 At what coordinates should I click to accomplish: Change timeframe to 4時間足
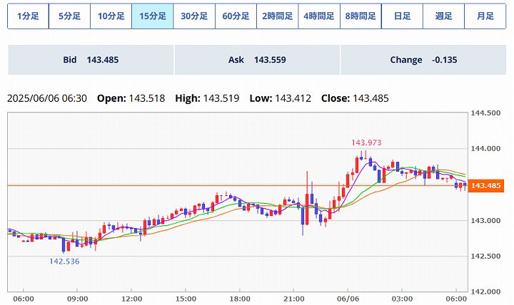[x=318, y=16]
